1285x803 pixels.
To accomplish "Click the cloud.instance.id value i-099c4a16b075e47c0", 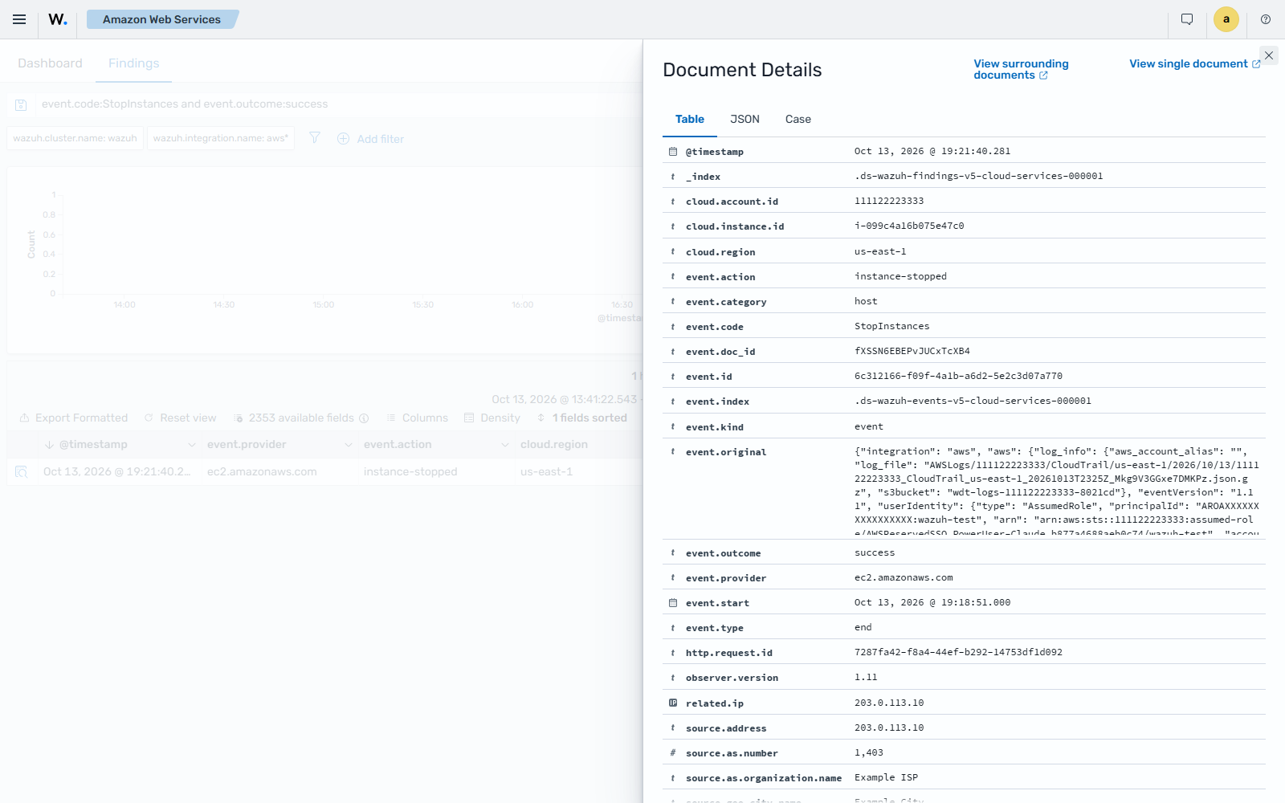I will pos(909,226).
